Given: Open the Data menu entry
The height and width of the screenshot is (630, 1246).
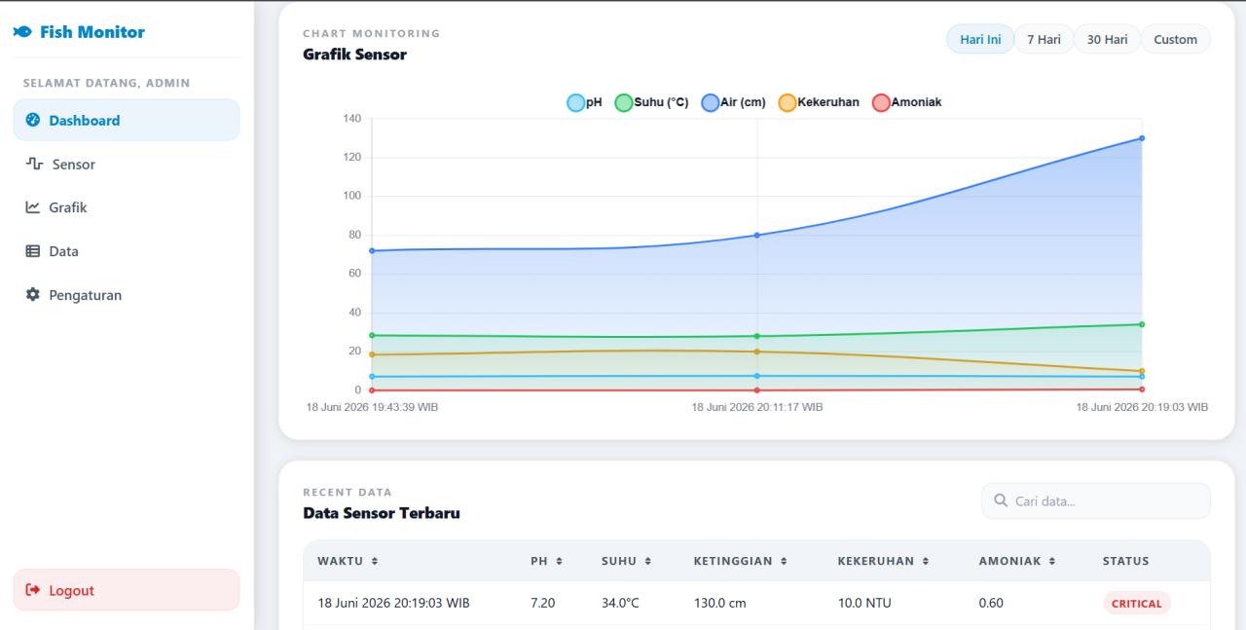Looking at the screenshot, I should click(x=127, y=251).
